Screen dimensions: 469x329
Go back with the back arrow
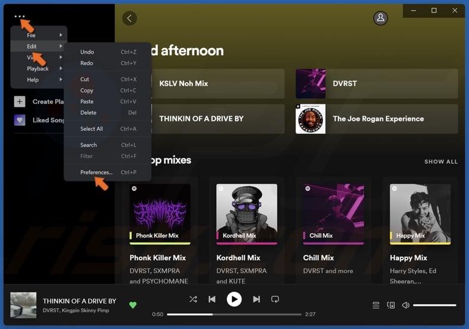[129, 18]
